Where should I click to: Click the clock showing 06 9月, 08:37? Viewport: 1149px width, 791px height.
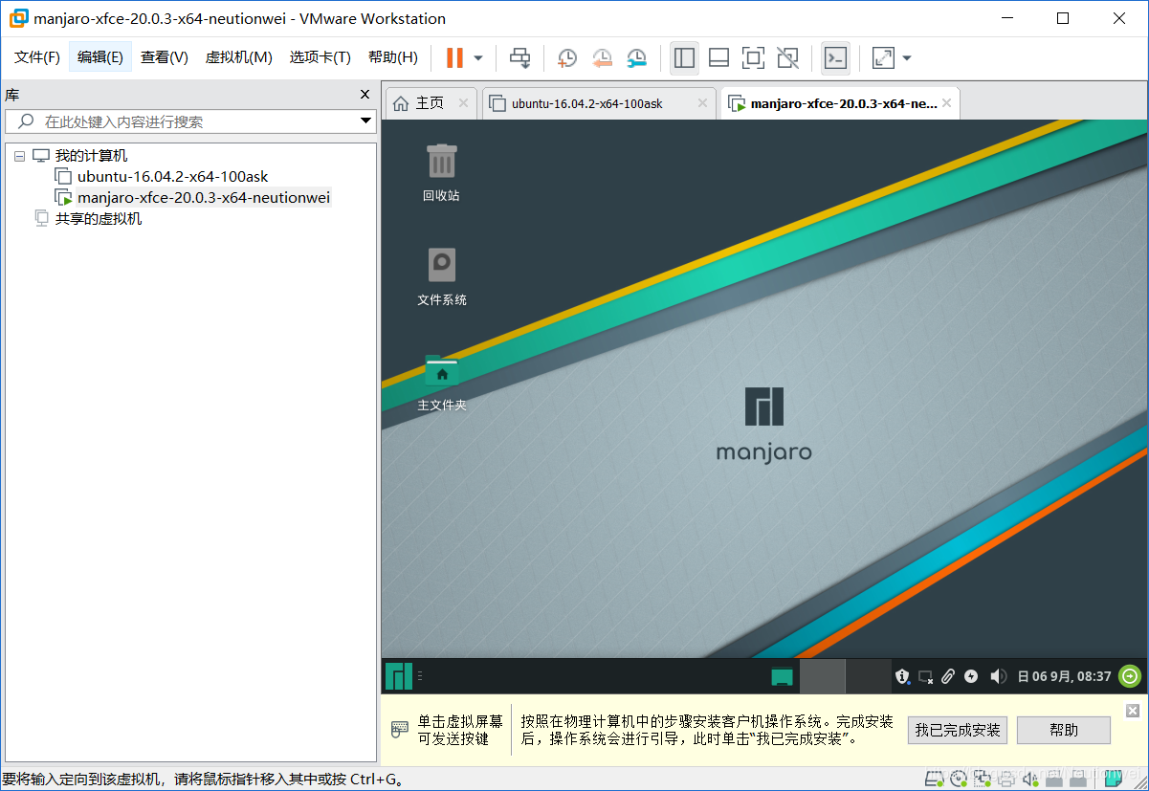[x=1064, y=676]
